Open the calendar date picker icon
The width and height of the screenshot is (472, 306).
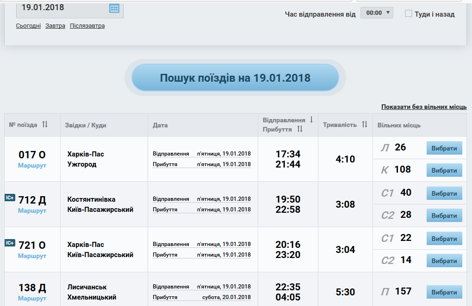pos(114,8)
